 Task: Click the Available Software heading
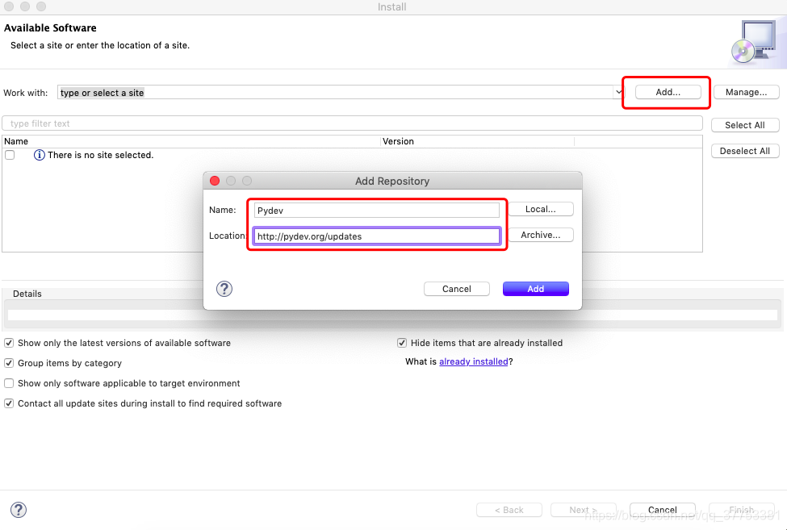tap(50, 28)
